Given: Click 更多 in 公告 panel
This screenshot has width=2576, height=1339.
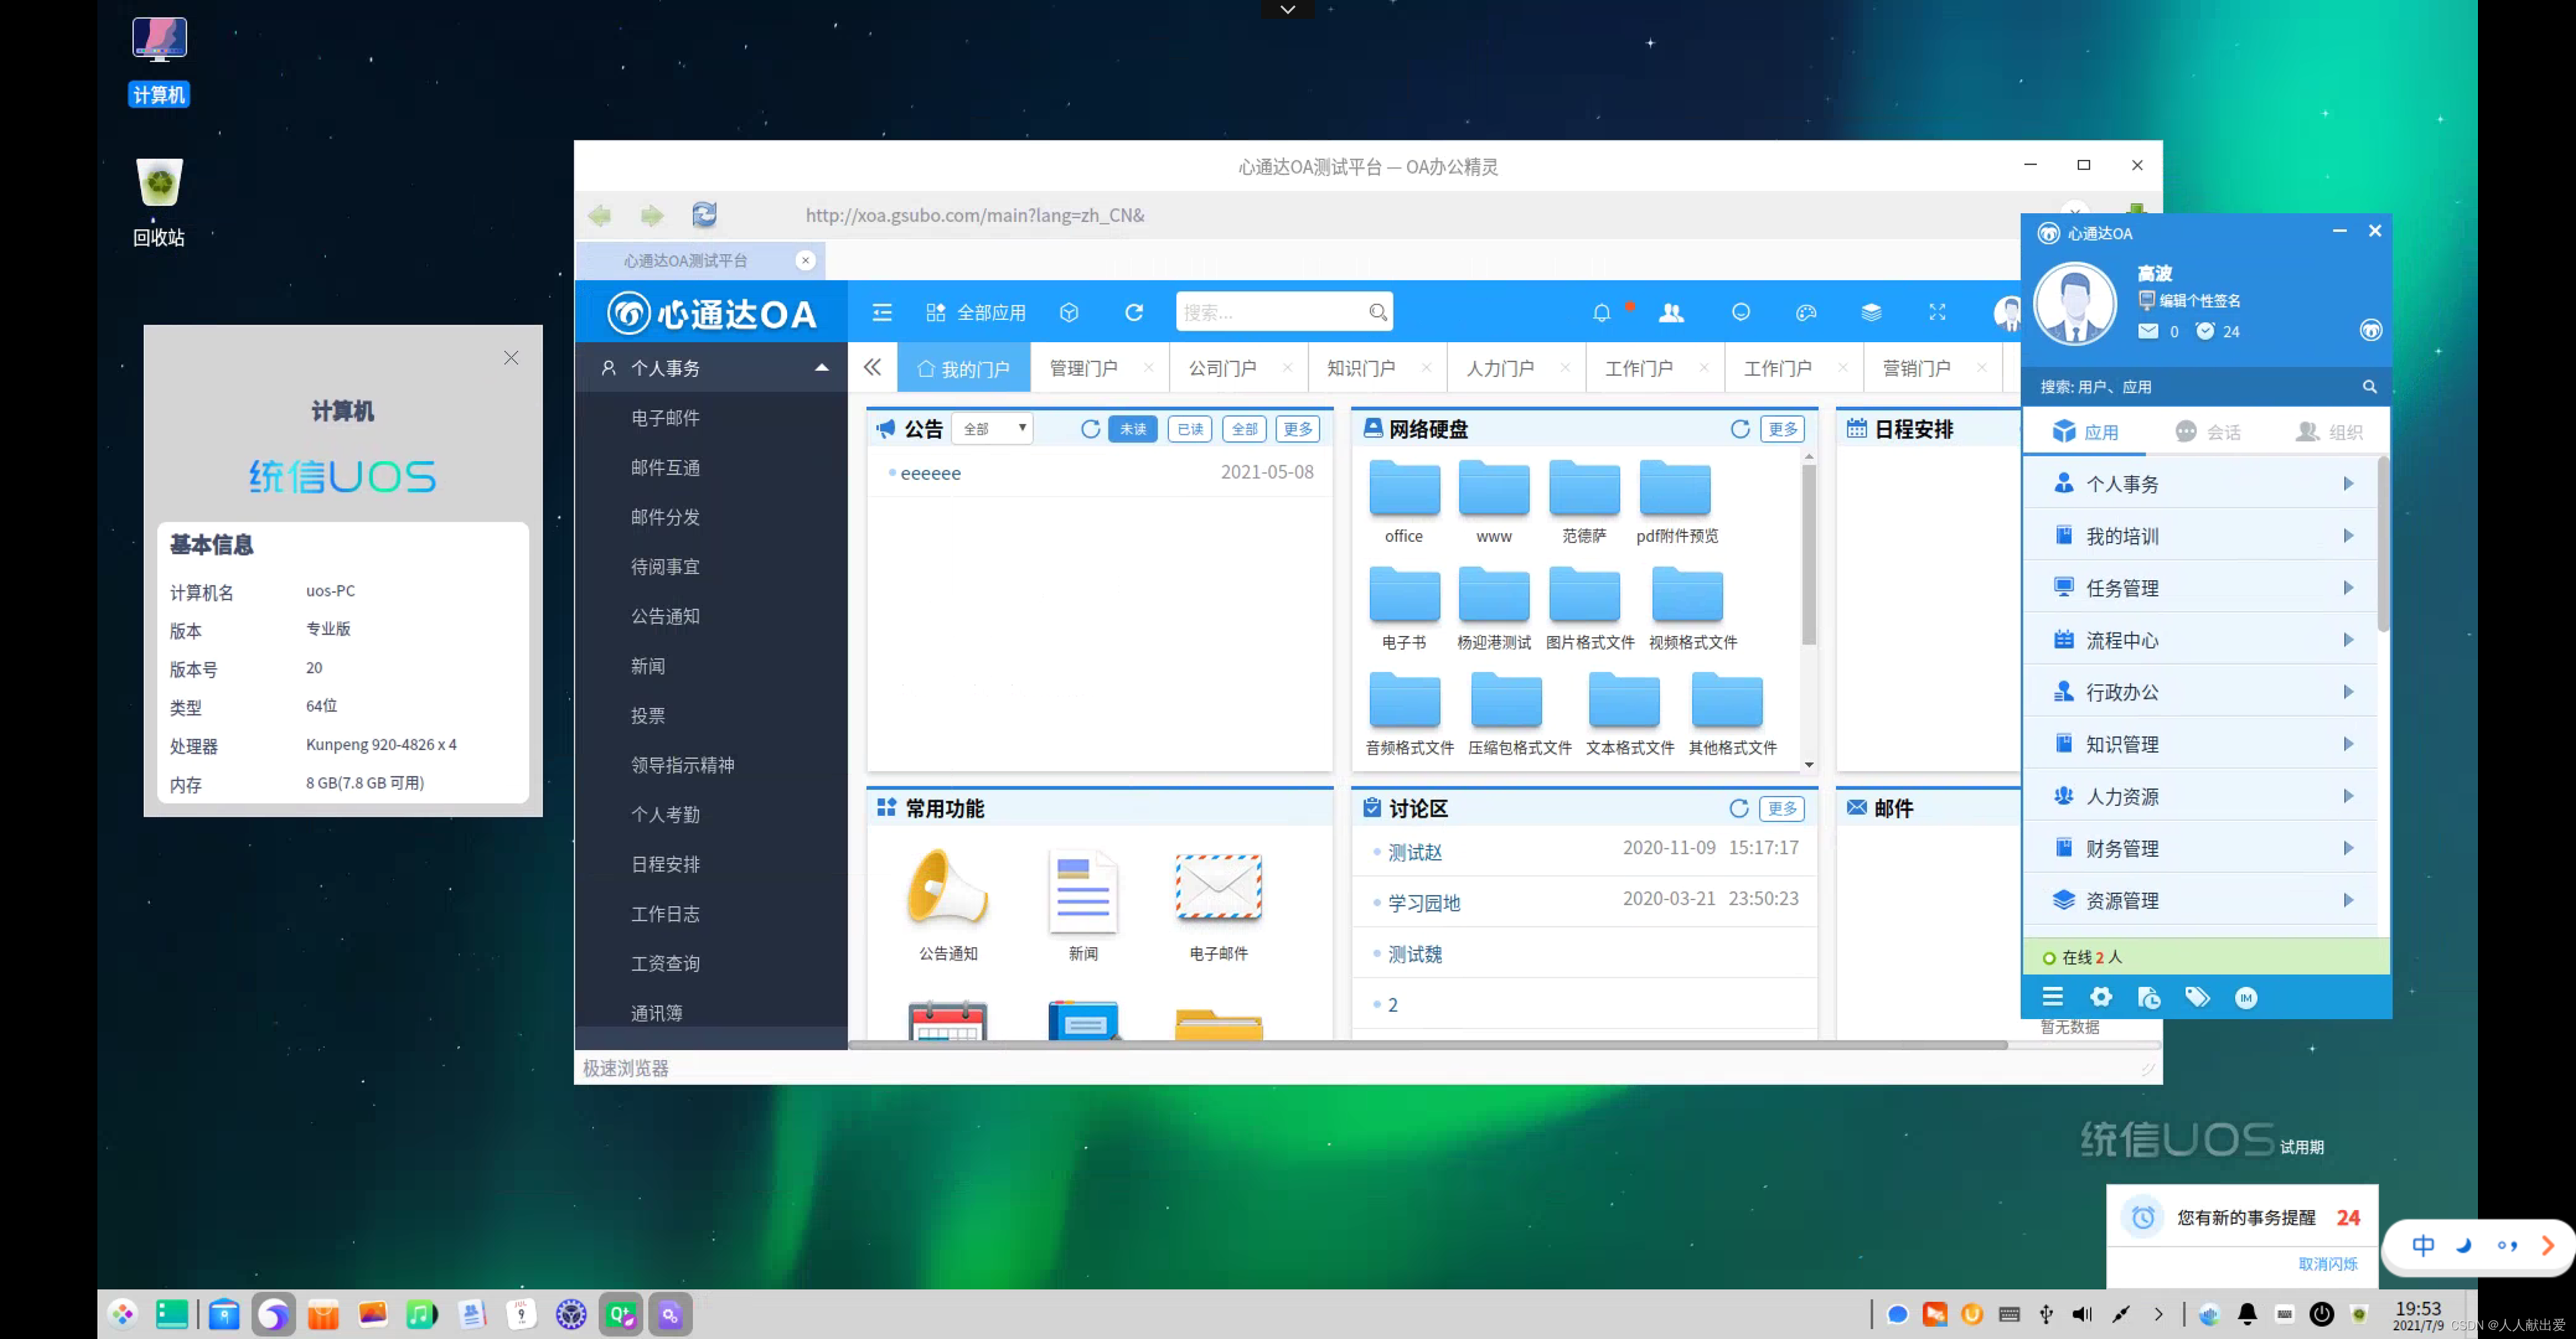Looking at the screenshot, I should pyautogui.click(x=1298, y=429).
